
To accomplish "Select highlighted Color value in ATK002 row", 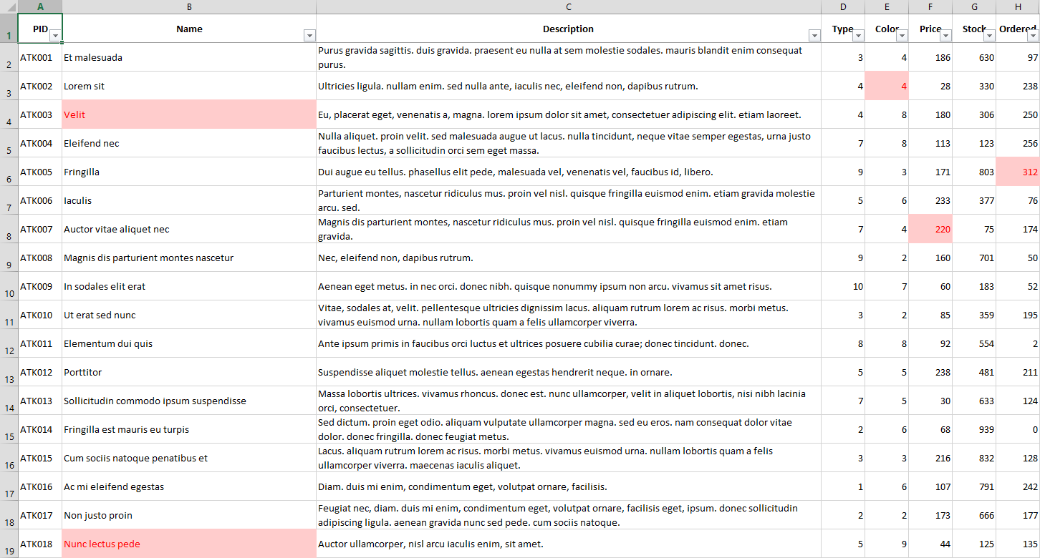I will coord(887,86).
